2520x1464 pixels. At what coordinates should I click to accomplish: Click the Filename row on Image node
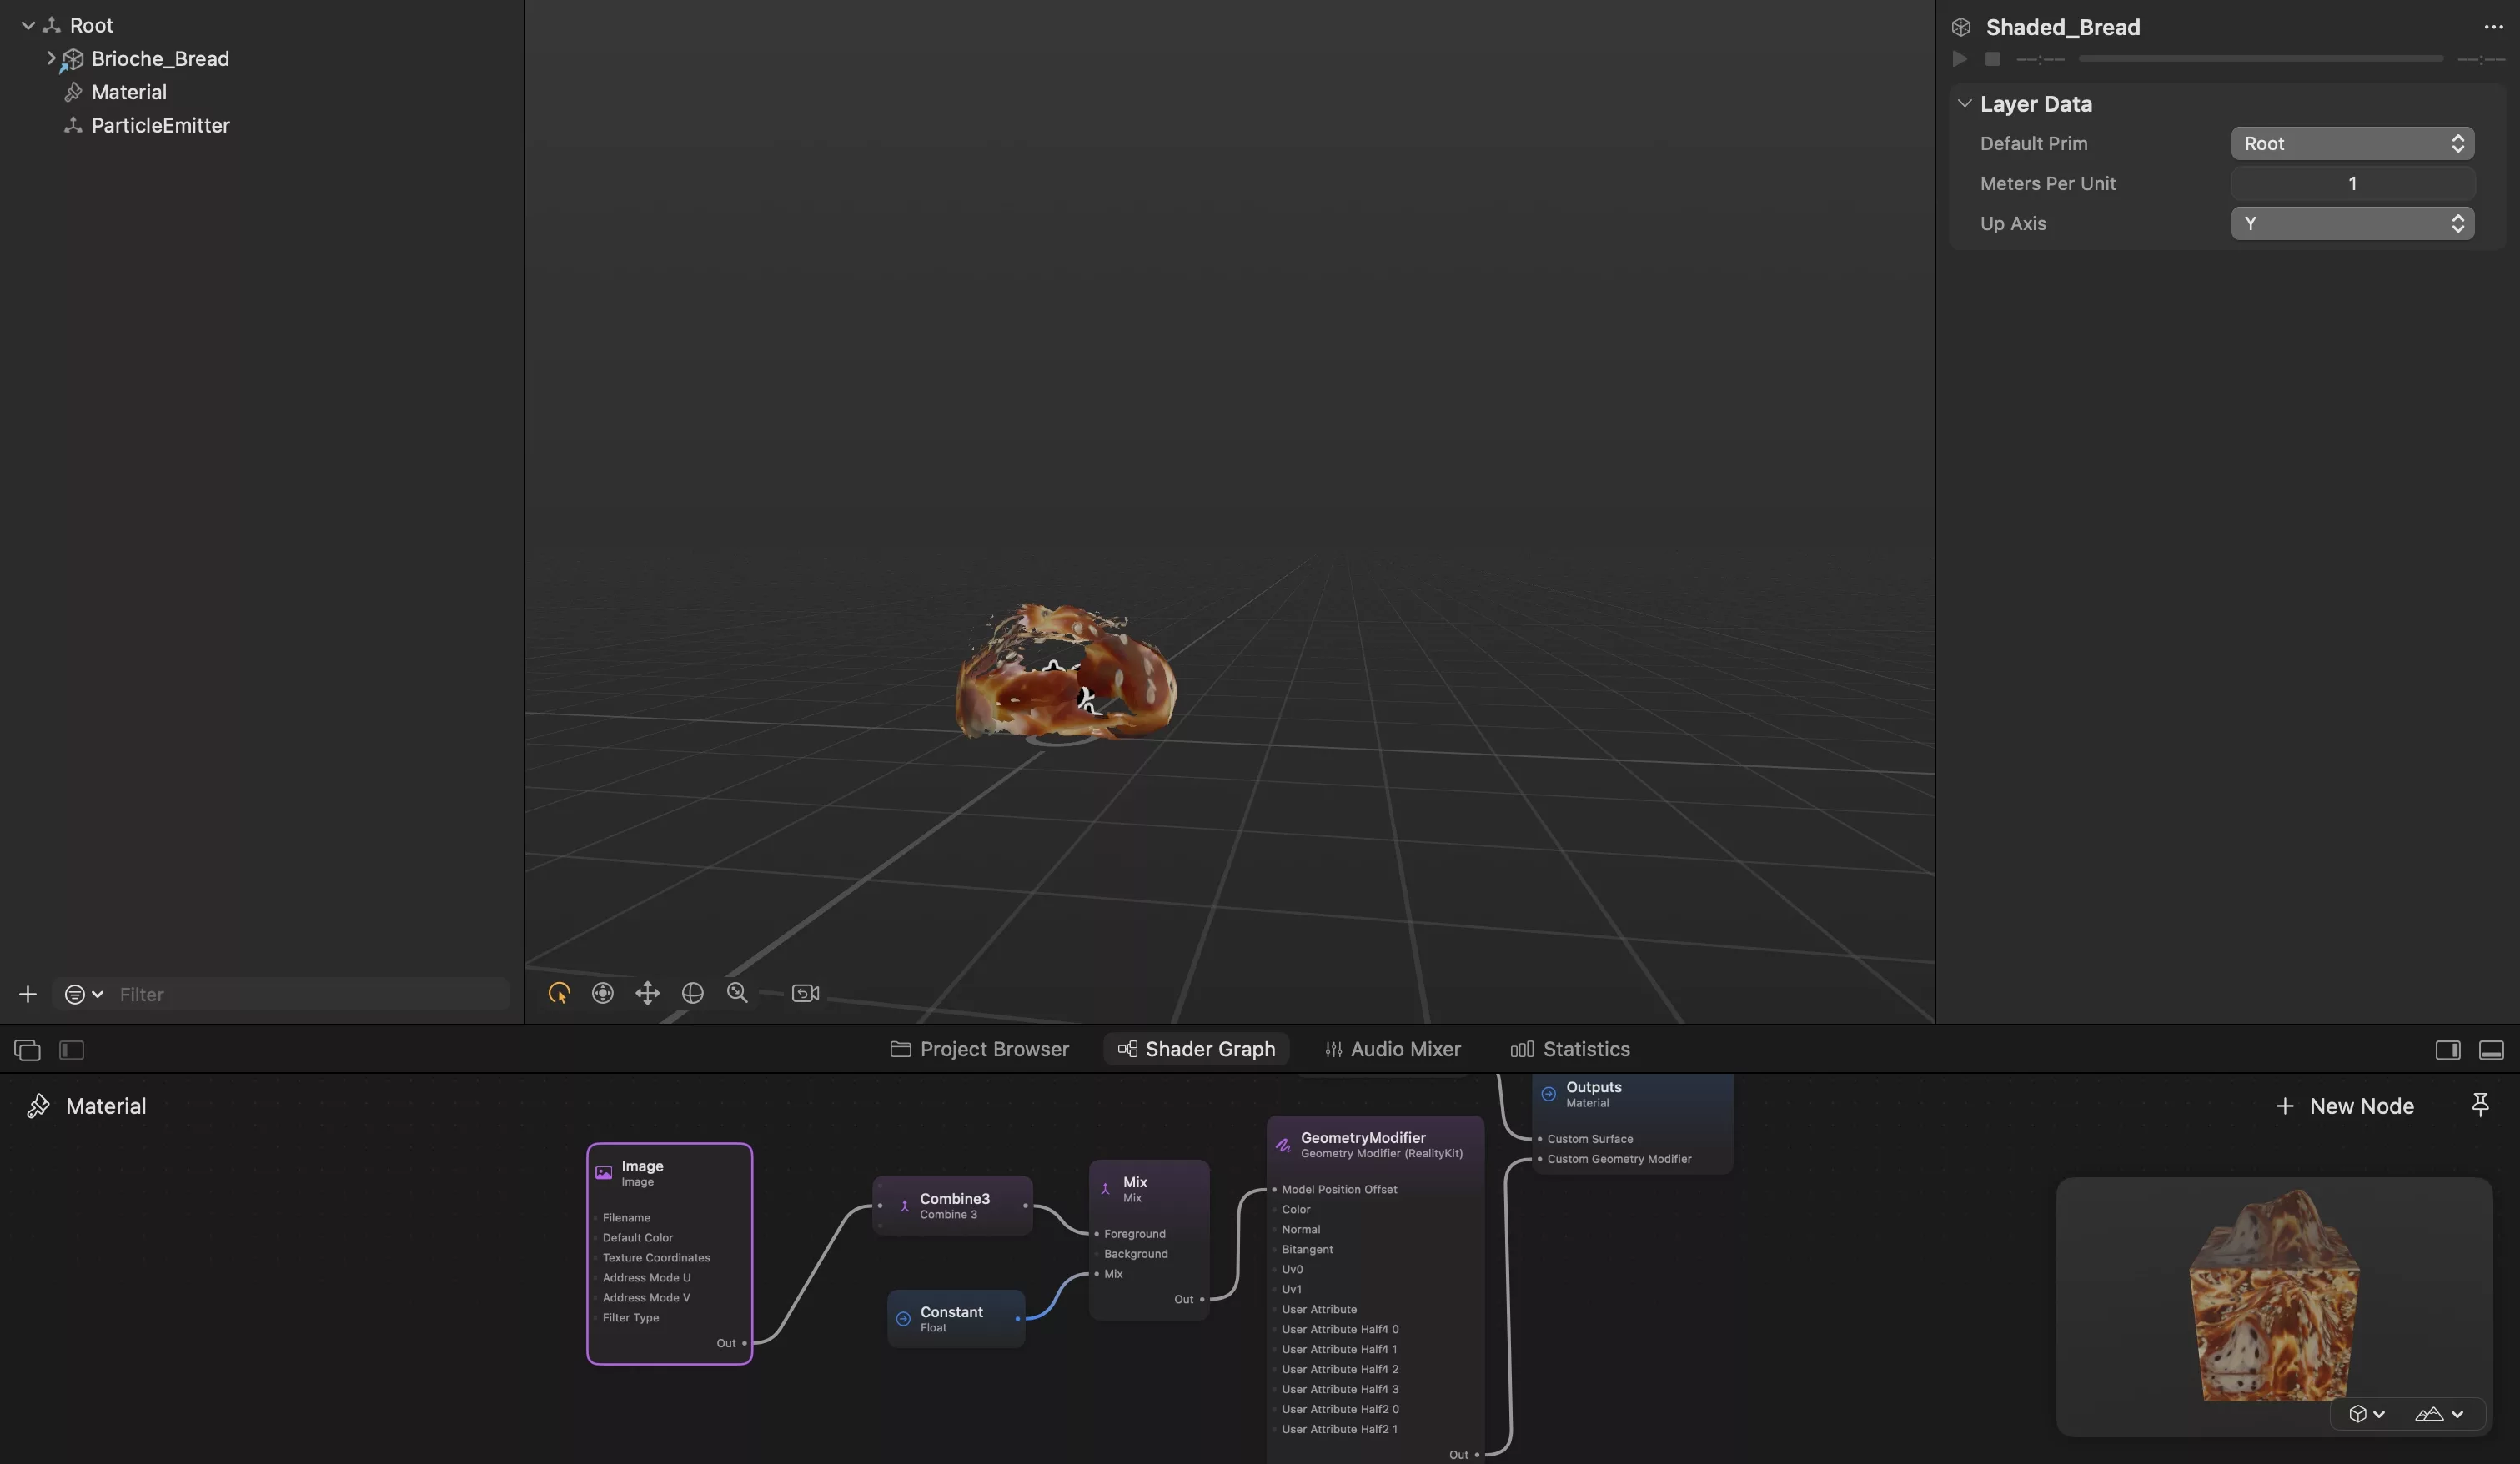point(626,1217)
